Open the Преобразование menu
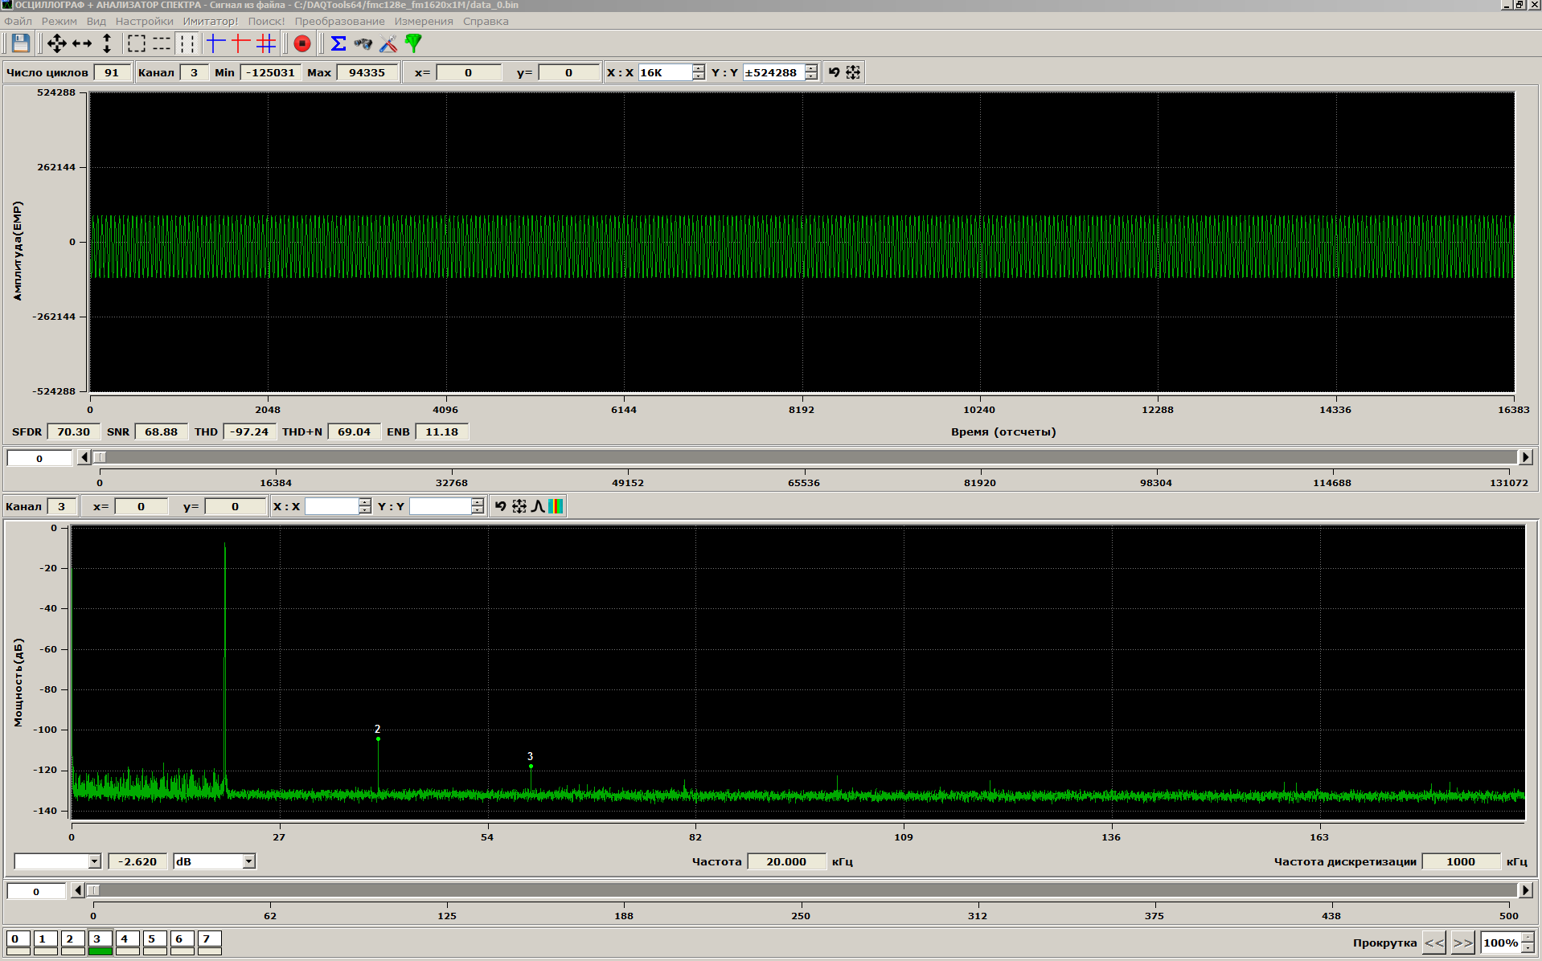The image size is (1542, 961). point(339,22)
